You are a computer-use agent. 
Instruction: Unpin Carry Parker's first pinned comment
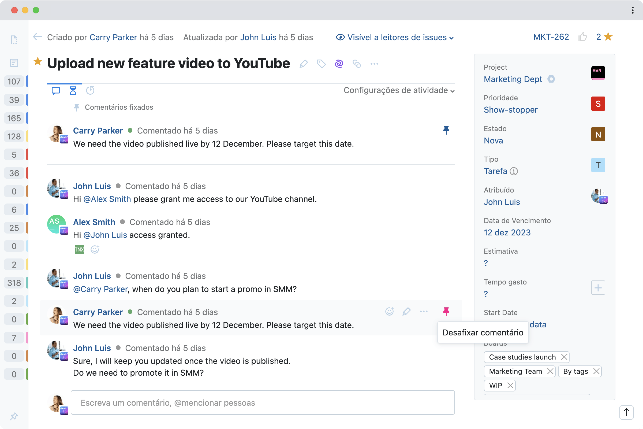point(446,130)
